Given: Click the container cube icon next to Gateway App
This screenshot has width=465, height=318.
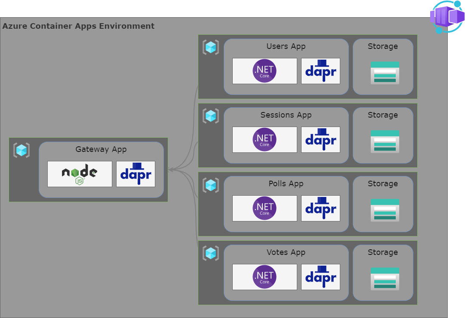Looking at the screenshot, I should tap(22, 150).
